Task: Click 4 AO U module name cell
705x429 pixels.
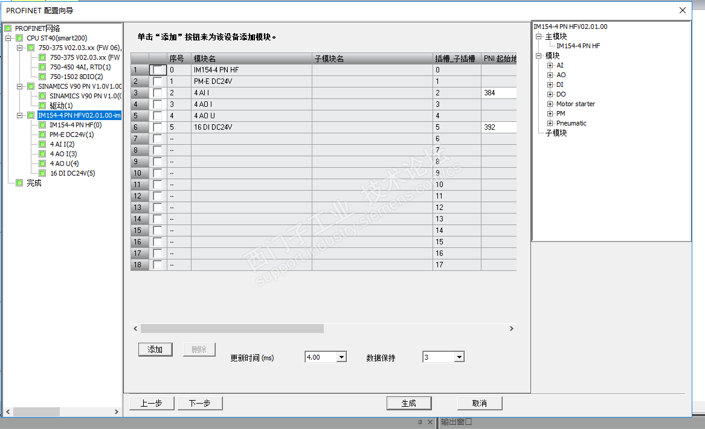Action: 251,116
